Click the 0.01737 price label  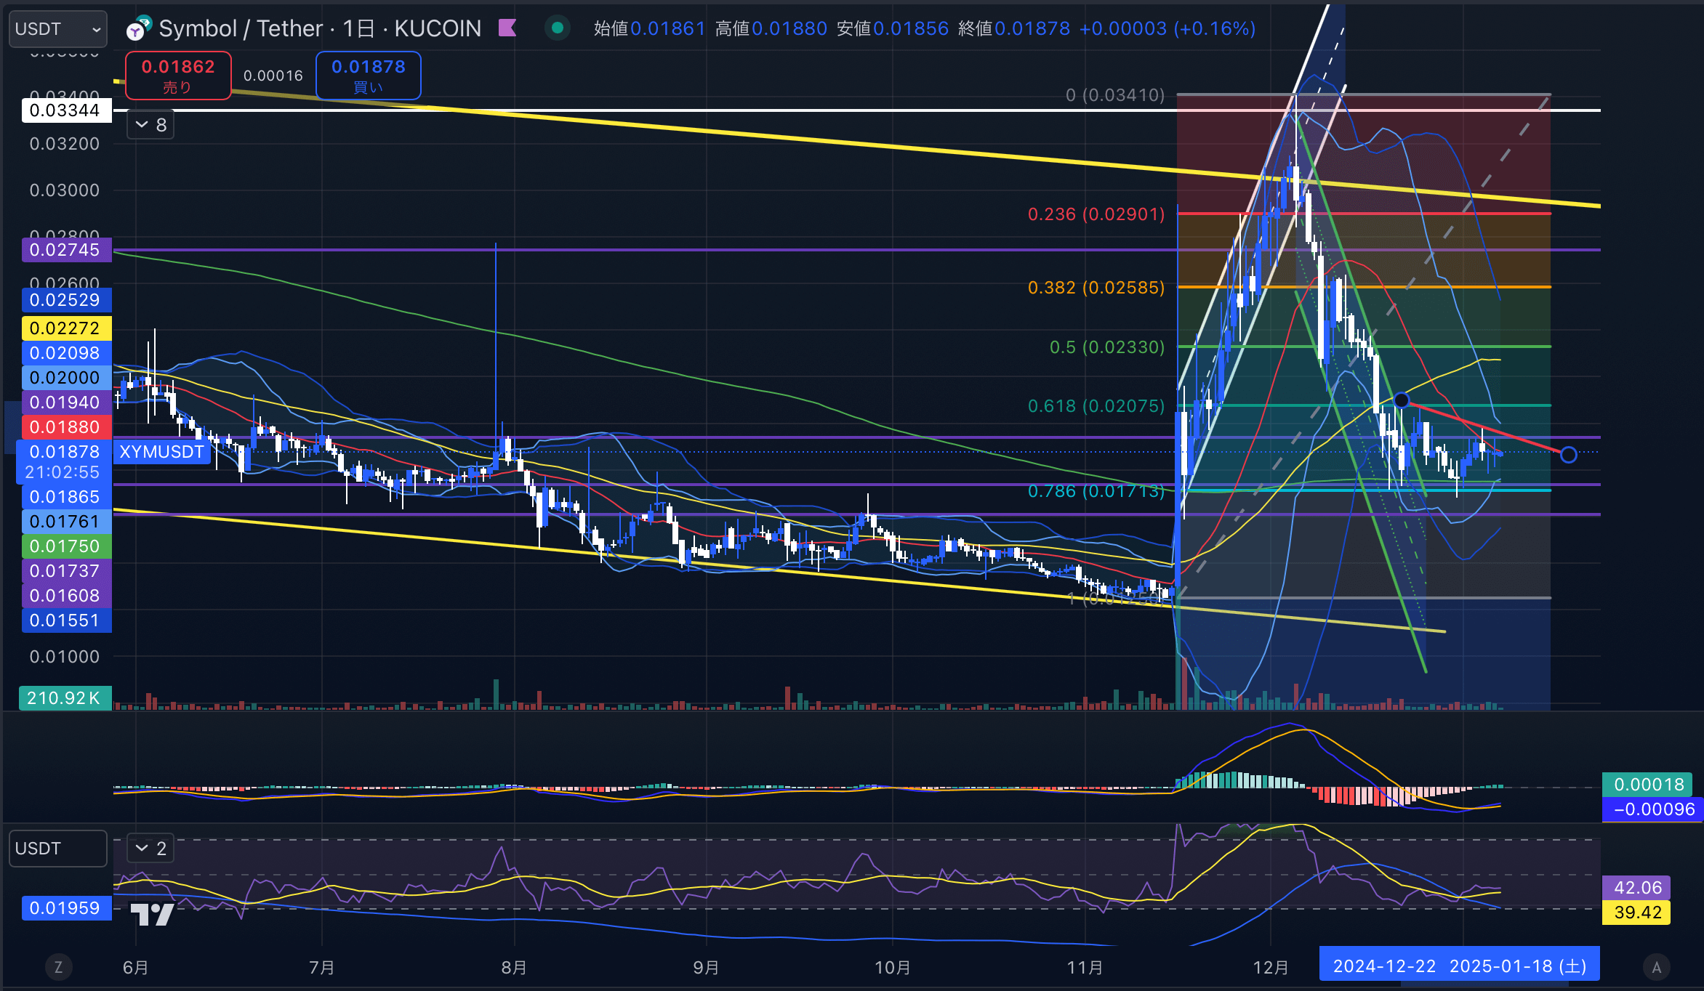(66, 571)
